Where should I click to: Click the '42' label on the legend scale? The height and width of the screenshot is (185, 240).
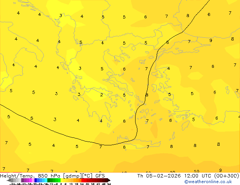point(98,184)
